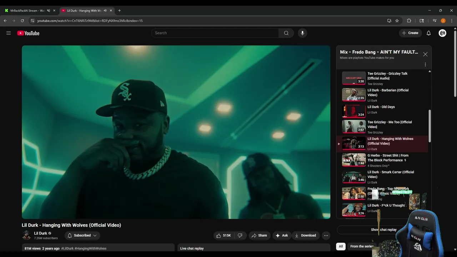Open Chrome profile avatar Z

443,21
